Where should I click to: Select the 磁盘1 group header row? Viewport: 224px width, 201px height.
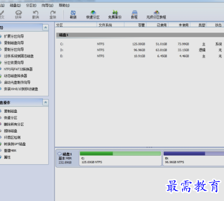tap(140, 35)
